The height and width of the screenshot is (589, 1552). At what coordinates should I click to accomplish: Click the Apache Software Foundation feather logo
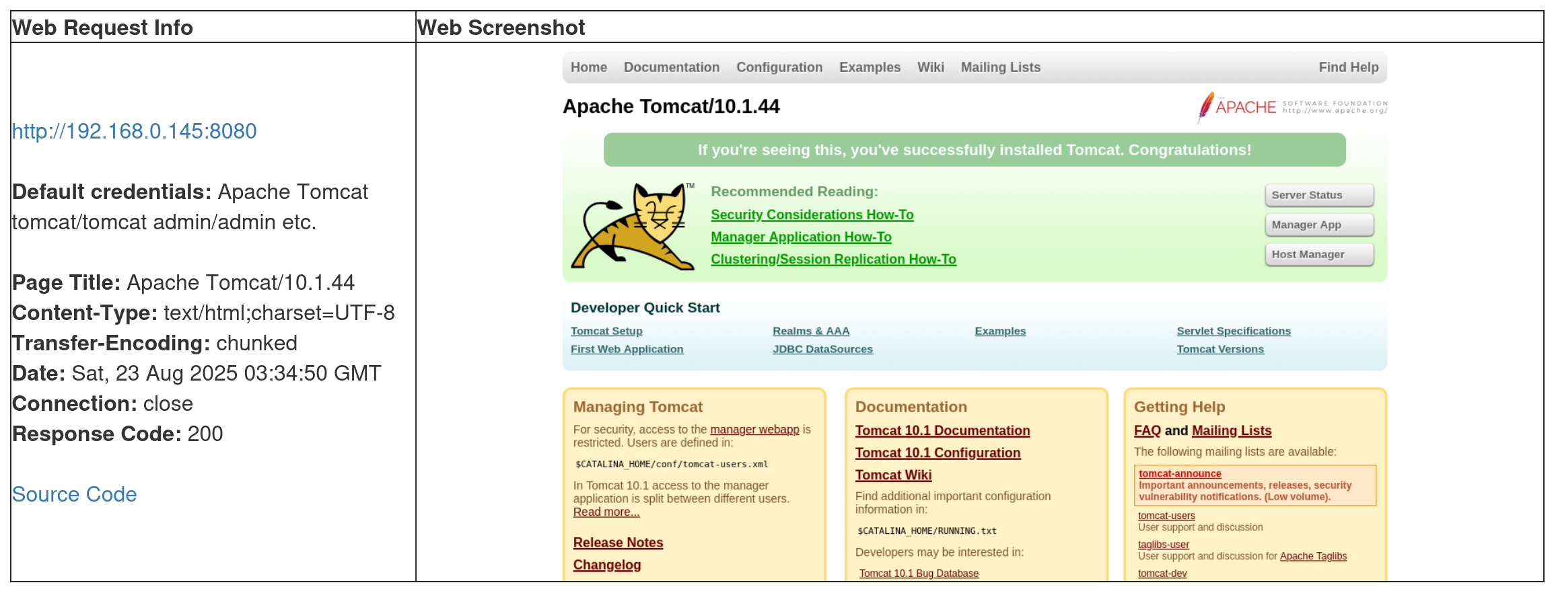tap(1292, 108)
